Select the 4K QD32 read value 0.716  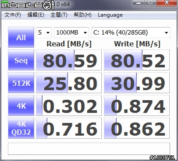coord(69,128)
